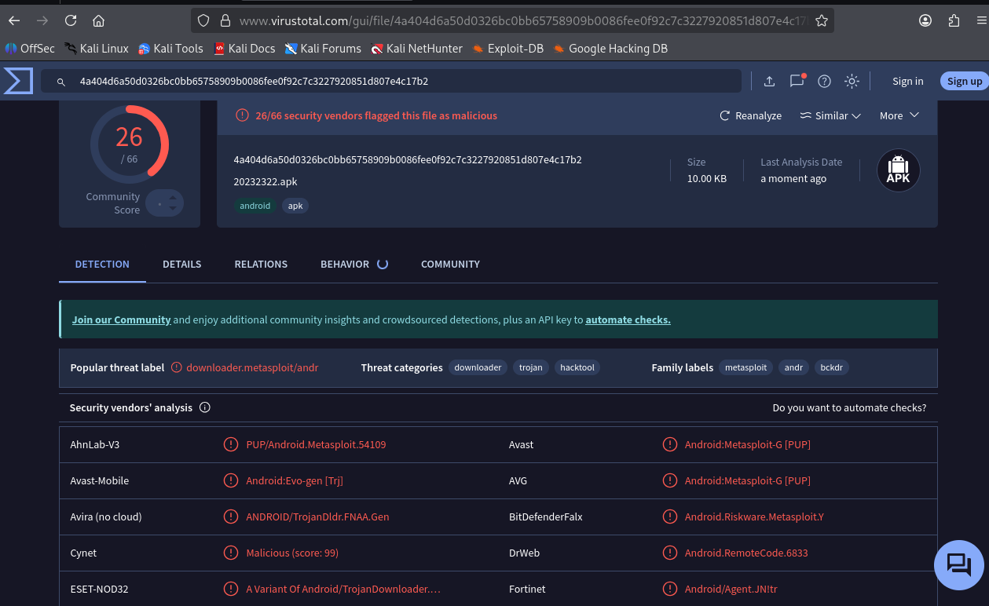
Task: Open the Kali Tools bookmark
Action: (170, 49)
